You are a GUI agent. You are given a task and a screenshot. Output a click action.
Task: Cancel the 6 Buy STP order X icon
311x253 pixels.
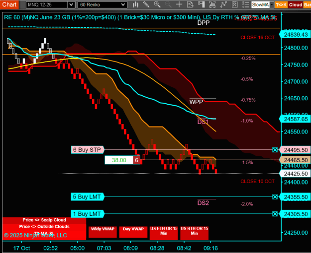tap(275, 150)
